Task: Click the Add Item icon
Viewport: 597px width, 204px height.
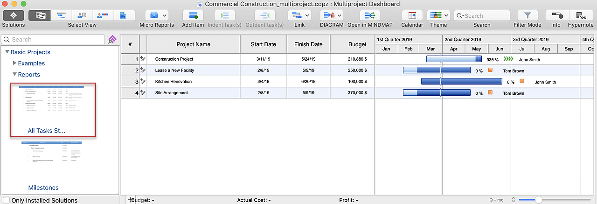Action: pos(193,15)
